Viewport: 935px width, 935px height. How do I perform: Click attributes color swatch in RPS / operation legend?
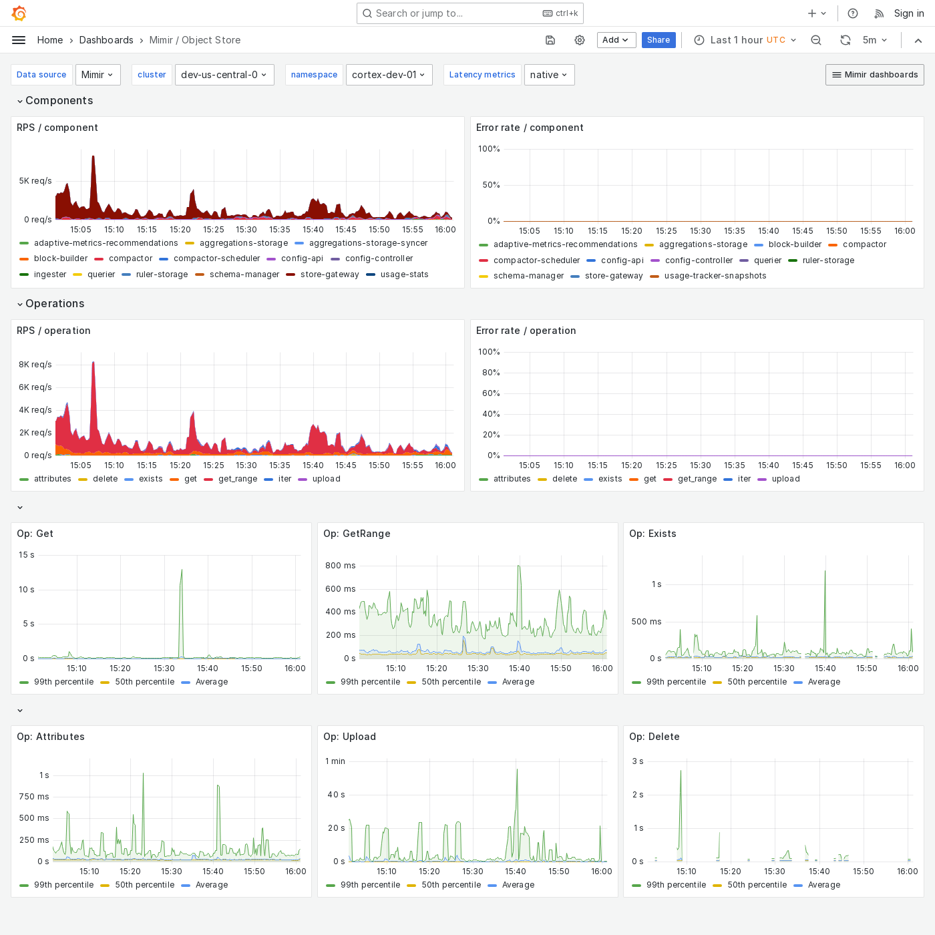pyautogui.click(x=24, y=479)
